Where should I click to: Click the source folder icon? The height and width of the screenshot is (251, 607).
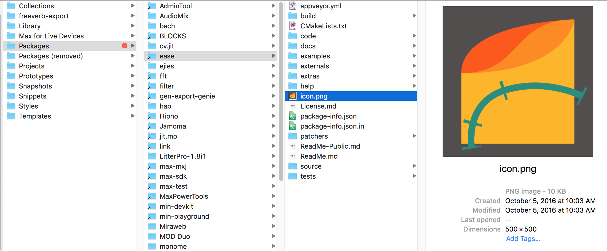tap(293, 166)
